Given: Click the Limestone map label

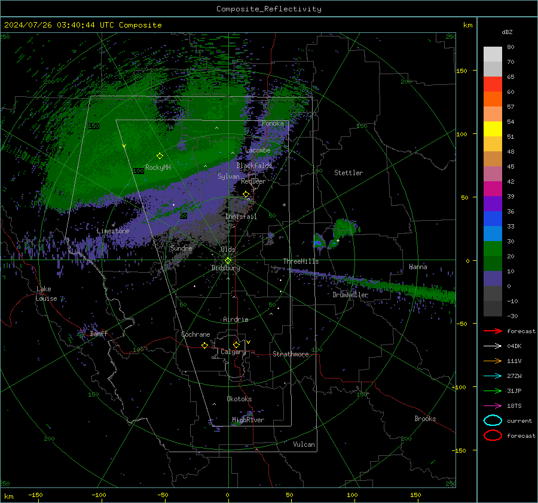Looking at the screenshot, I should click(x=113, y=231).
